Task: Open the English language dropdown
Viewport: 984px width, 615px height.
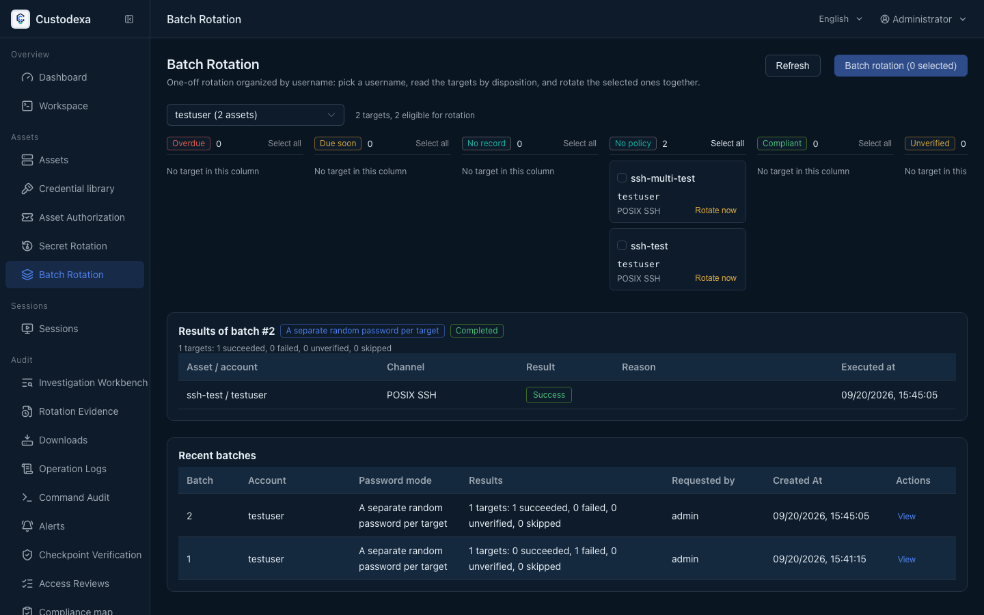Action: point(840,19)
